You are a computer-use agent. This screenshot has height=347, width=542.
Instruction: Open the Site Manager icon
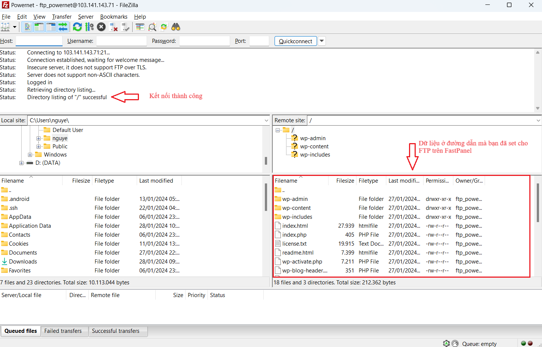coord(6,27)
